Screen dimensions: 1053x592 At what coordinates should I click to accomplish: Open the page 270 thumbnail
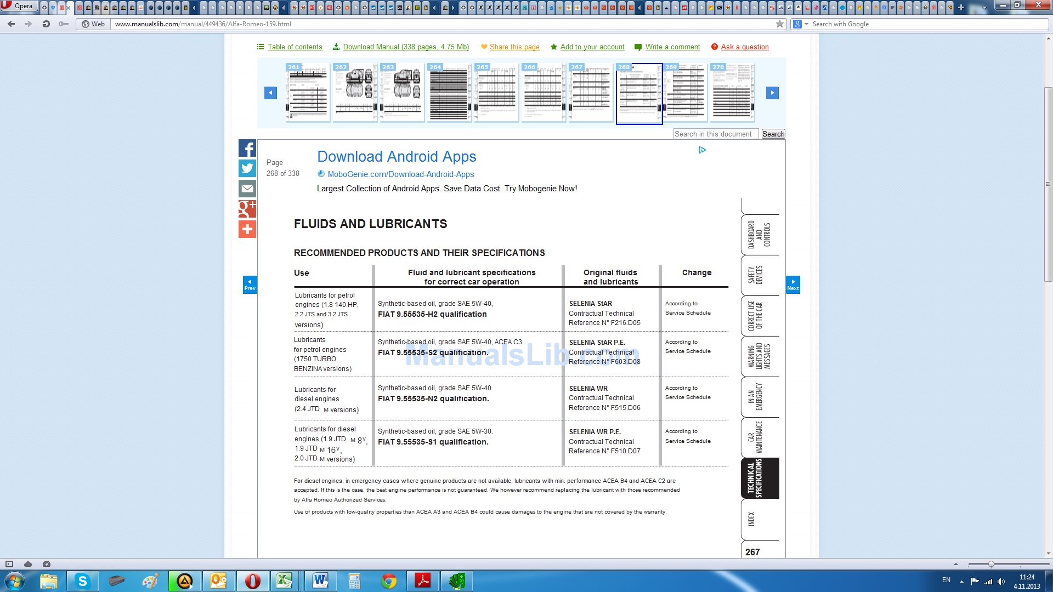[x=732, y=92]
